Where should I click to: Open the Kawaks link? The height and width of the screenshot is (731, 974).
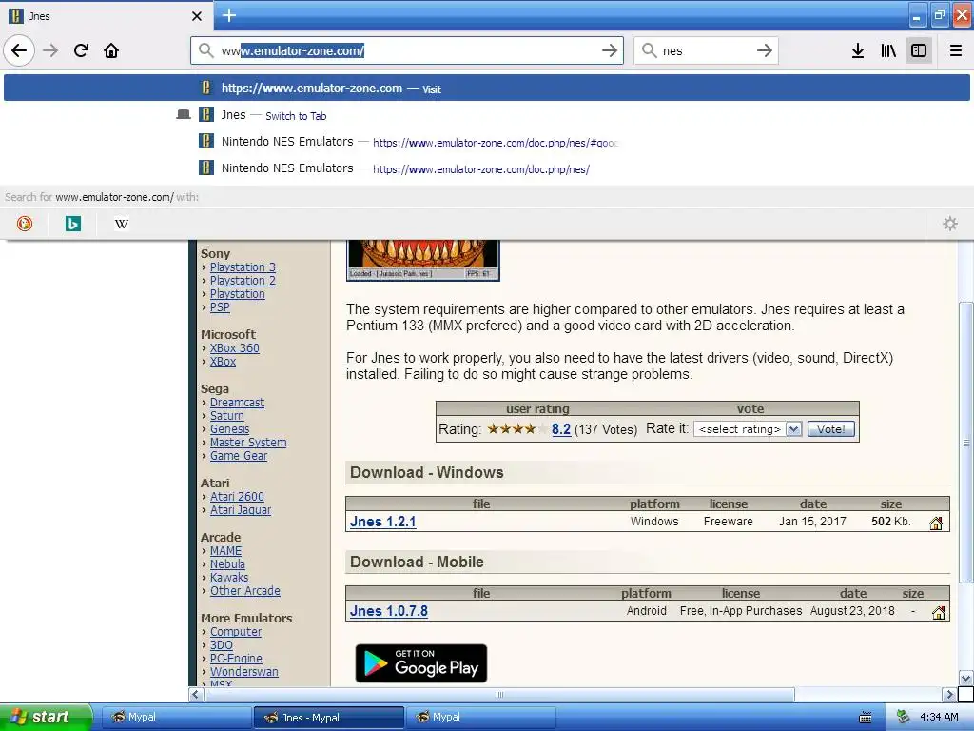(228, 578)
